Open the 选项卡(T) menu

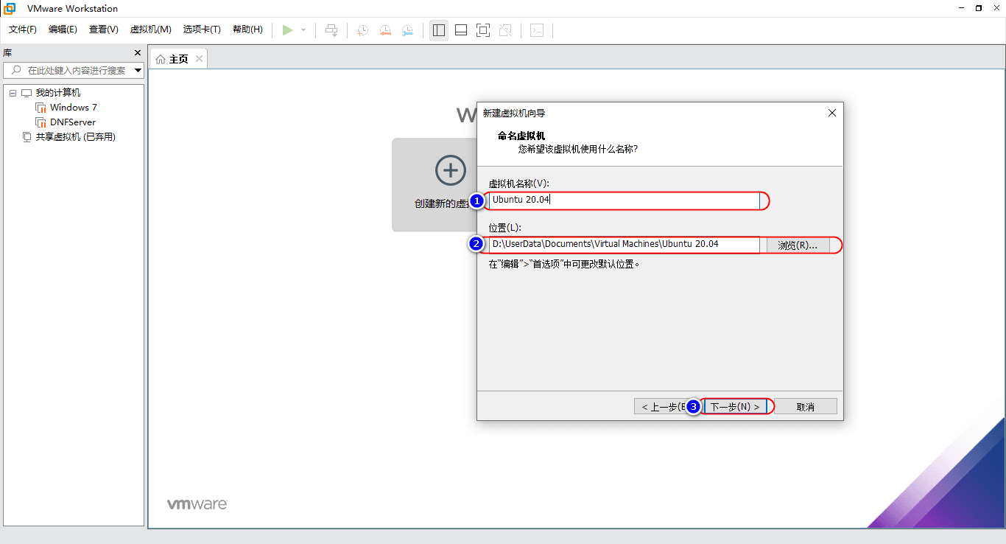(203, 29)
